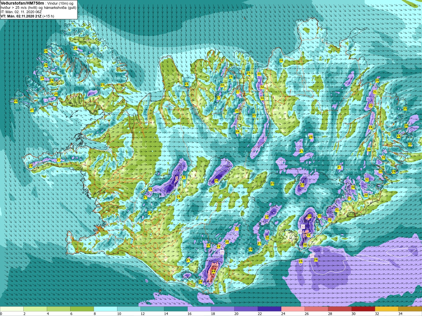Click the bold 'VT: Mán. 02.11.2020 21Z' text
Screen dimensions: 422x316
pyautogui.click(x=21, y=16)
